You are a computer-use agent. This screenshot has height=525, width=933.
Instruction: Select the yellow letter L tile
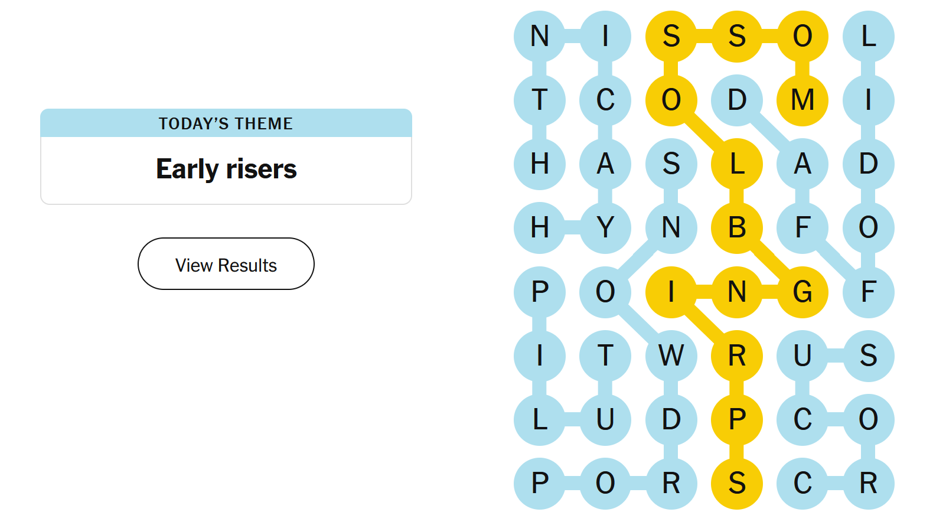736,164
